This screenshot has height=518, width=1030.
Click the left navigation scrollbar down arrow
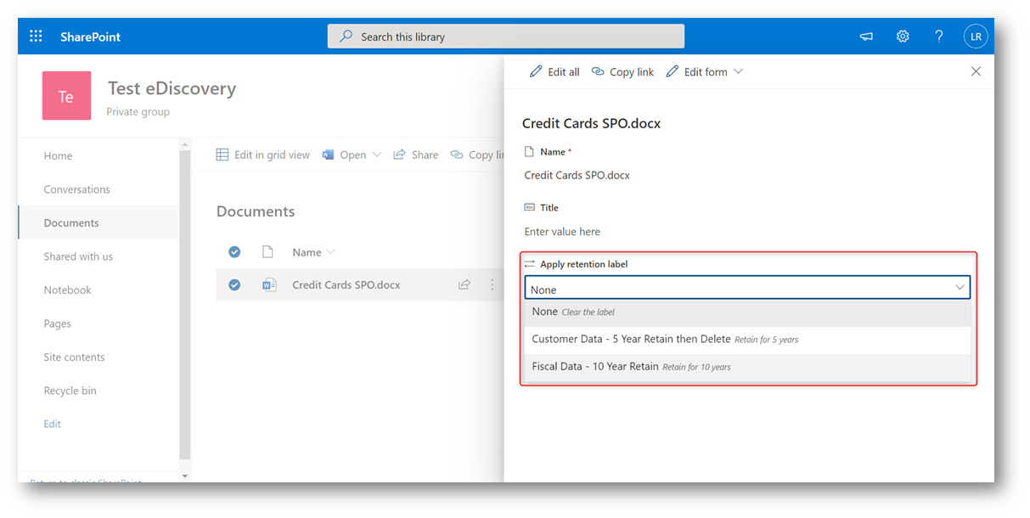tap(185, 476)
